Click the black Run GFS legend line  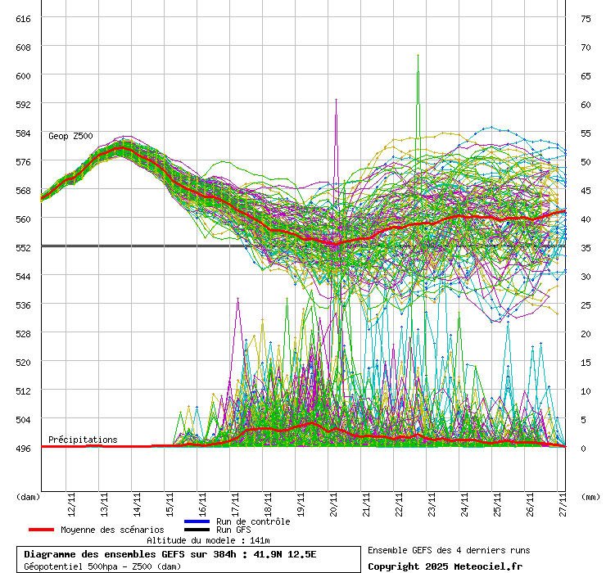click(x=197, y=530)
